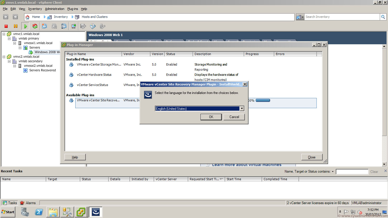Collapse the vmesxi2.vmlab.local host node
This screenshot has width=388, height=218.
click(14, 66)
